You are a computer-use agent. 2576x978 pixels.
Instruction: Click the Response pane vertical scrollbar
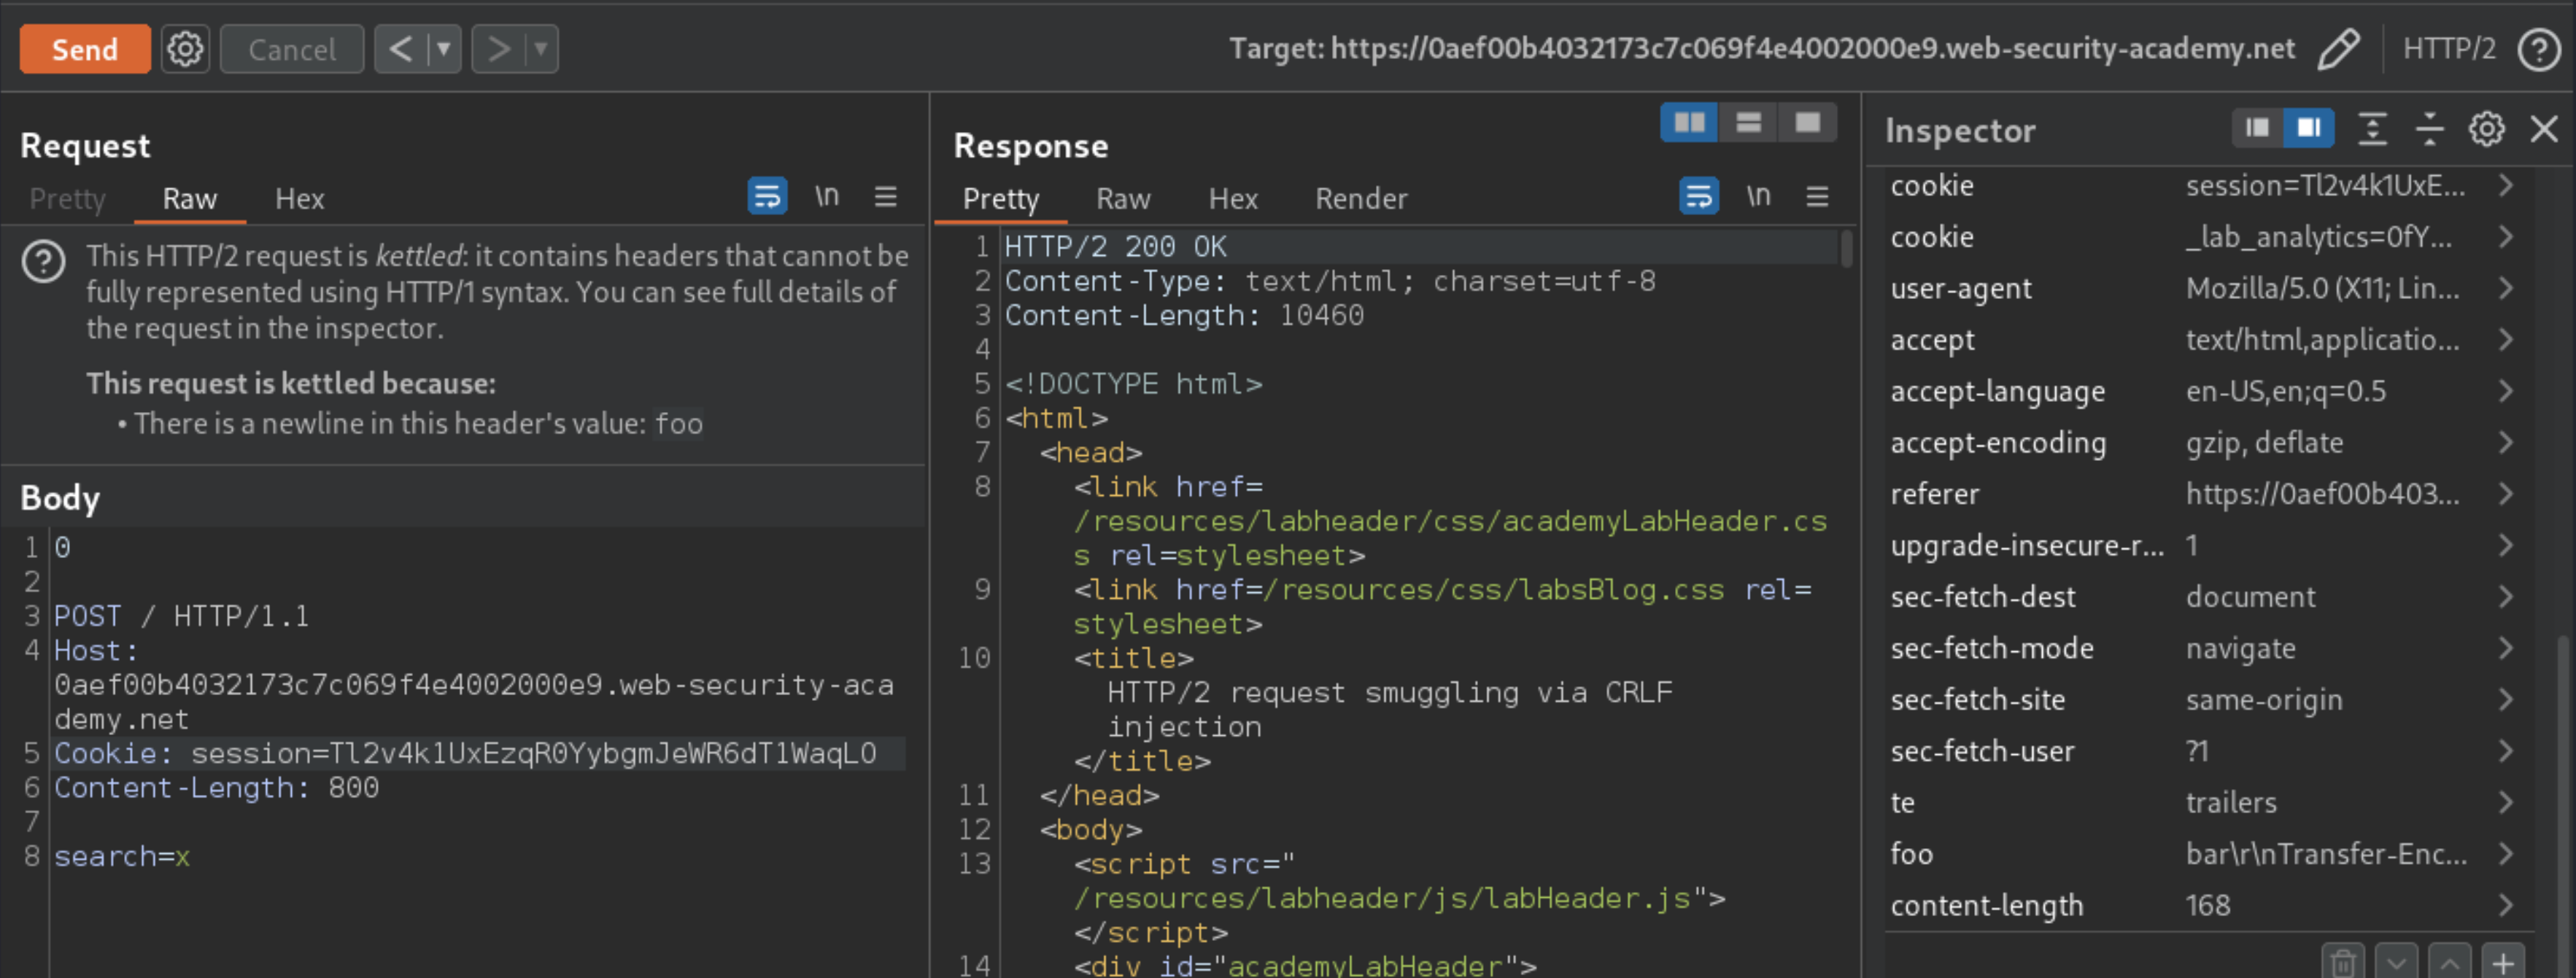(x=1847, y=248)
